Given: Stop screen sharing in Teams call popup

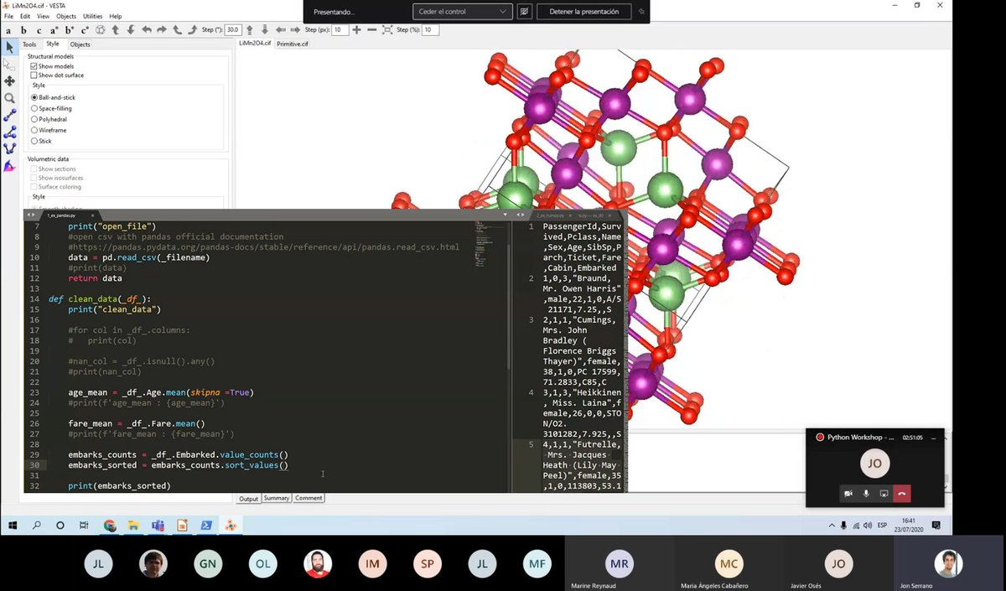Looking at the screenshot, I should tap(884, 494).
